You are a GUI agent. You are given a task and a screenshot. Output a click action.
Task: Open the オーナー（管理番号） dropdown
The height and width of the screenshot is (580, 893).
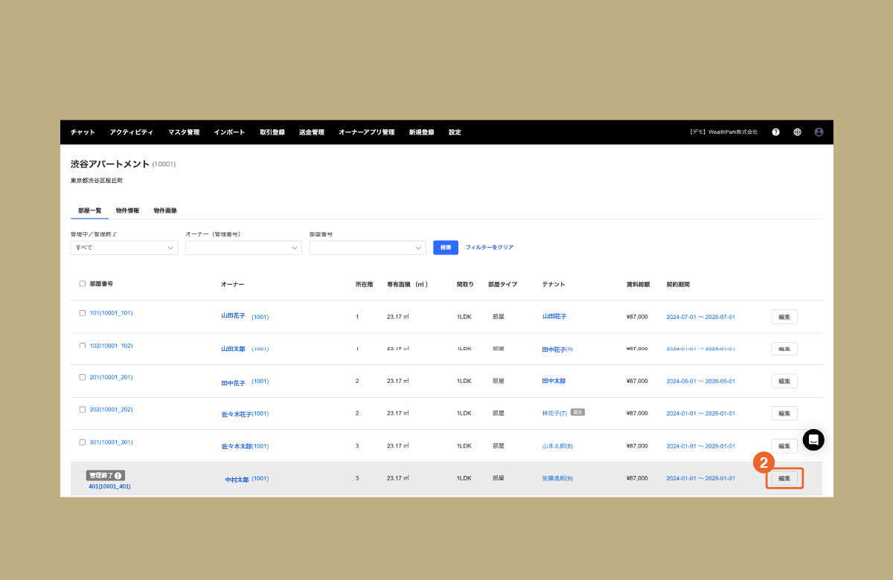tap(243, 248)
